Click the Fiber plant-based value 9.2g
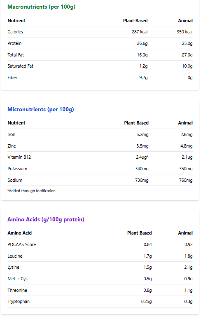 pyautogui.click(x=143, y=77)
